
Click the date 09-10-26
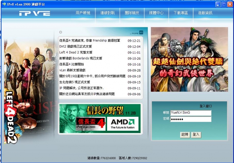(x=134, y=59)
